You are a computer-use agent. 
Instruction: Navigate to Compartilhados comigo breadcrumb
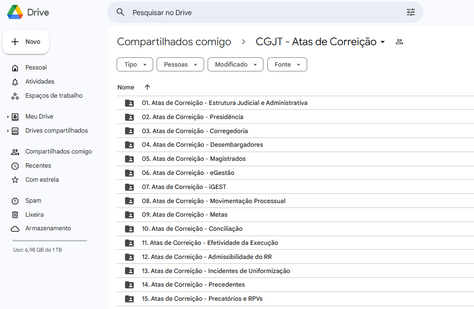pyautogui.click(x=174, y=42)
